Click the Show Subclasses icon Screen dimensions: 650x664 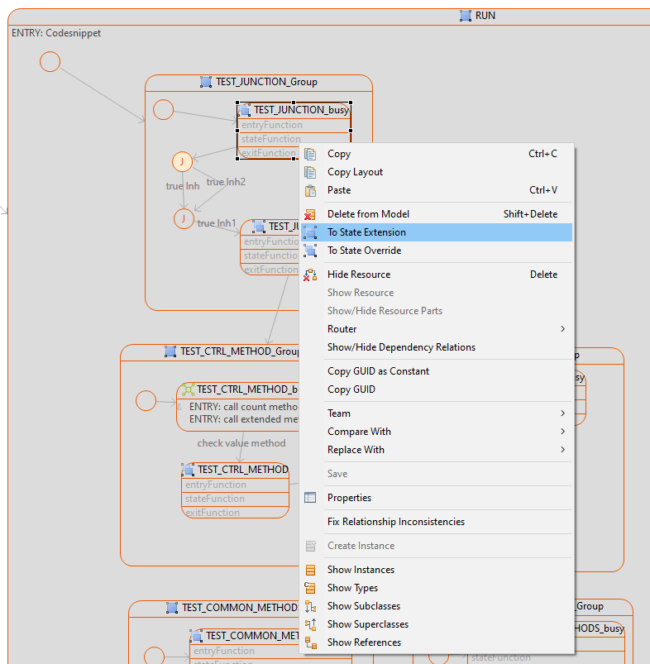[310, 606]
